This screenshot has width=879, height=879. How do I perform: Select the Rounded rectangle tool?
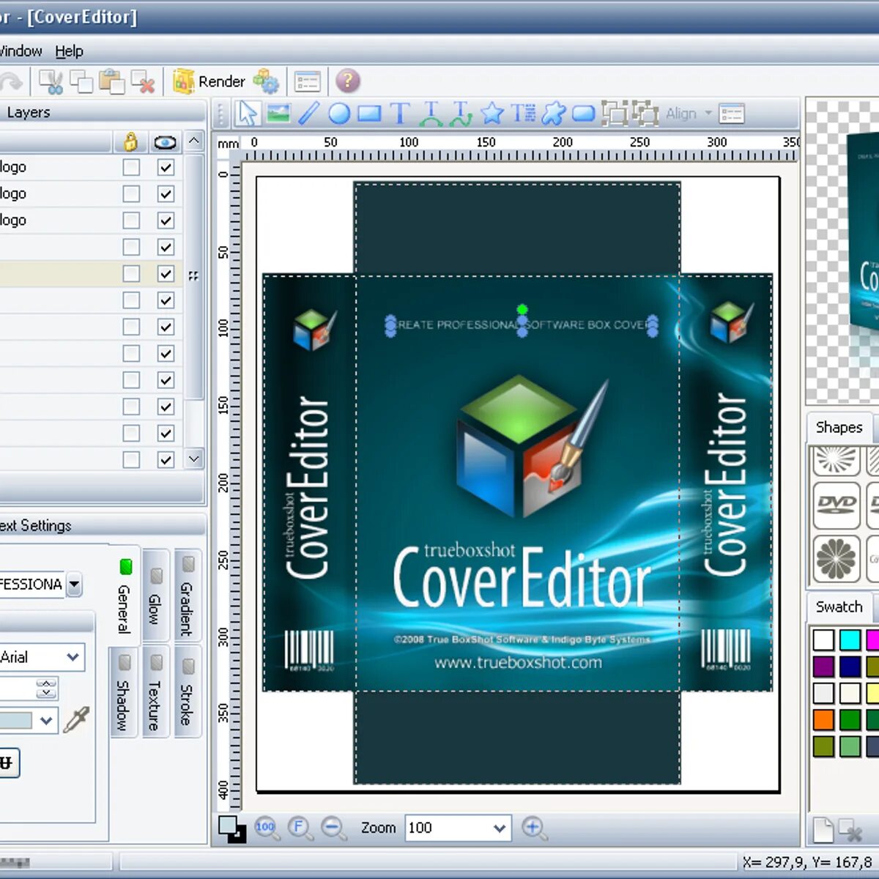click(583, 114)
